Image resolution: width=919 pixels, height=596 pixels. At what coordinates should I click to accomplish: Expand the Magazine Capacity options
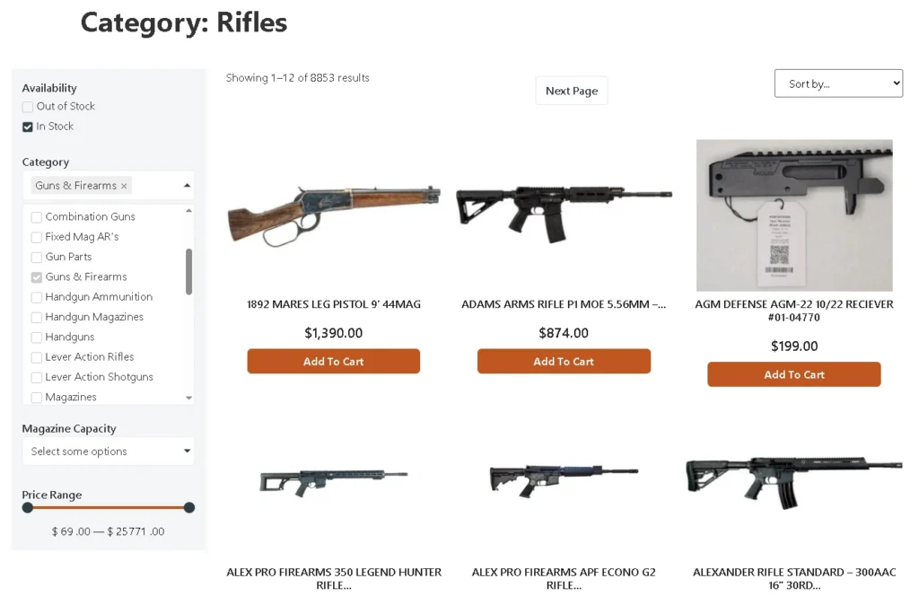point(108,451)
